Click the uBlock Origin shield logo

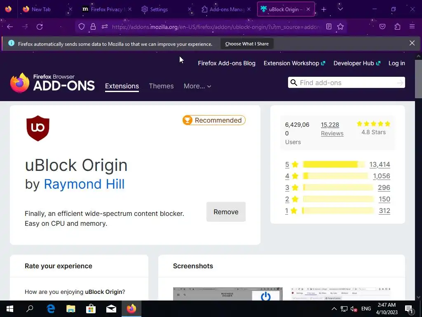click(x=38, y=128)
